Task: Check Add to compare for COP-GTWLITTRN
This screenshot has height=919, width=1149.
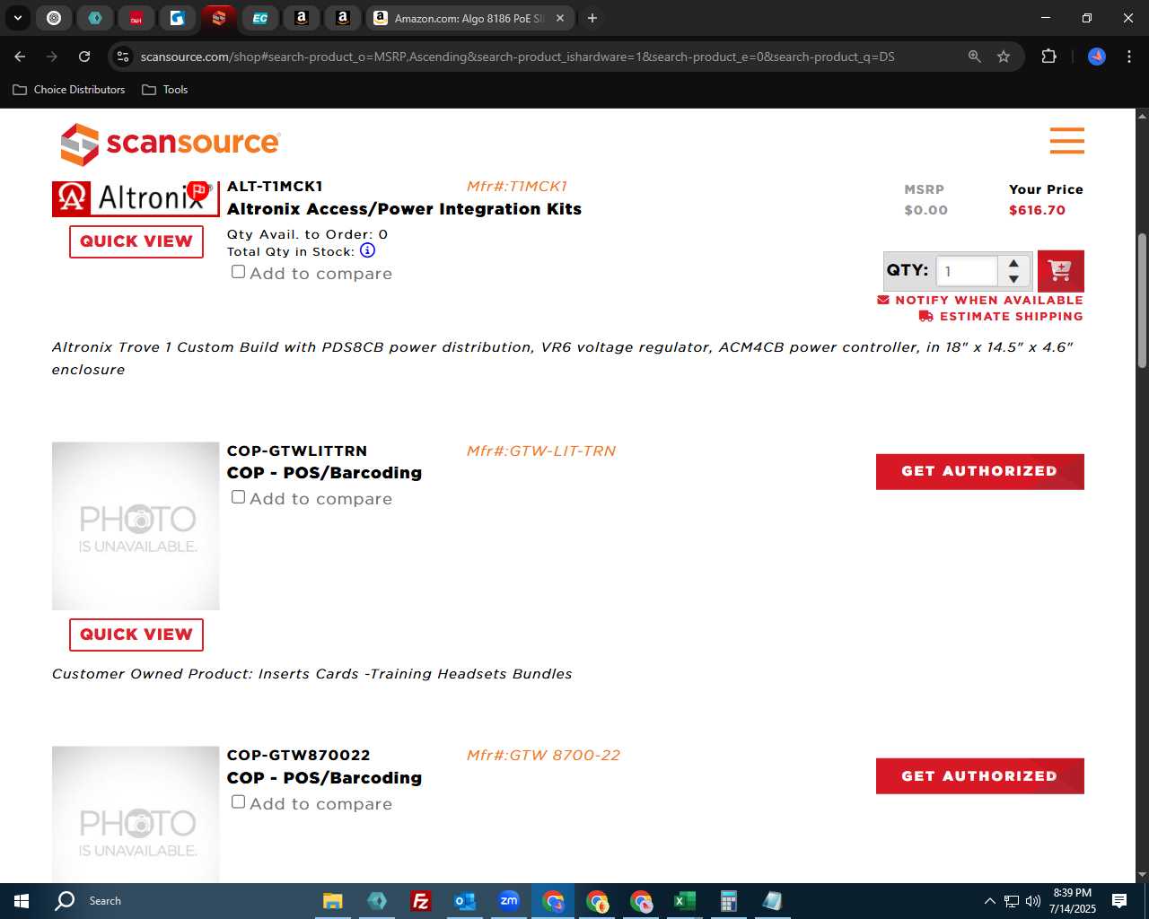Action: tap(238, 497)
